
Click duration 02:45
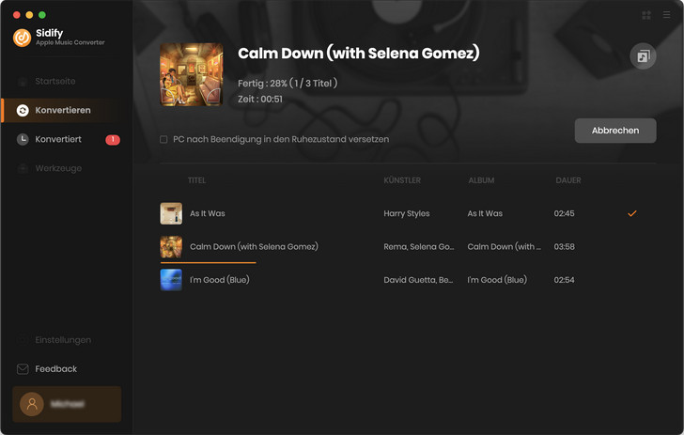[564, 213]
